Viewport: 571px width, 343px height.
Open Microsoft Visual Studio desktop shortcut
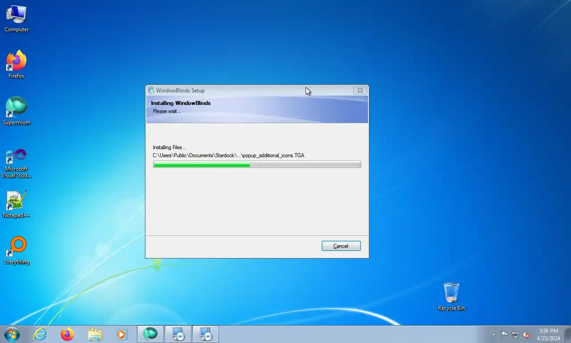pyautogui.click(x=17, y=163)
